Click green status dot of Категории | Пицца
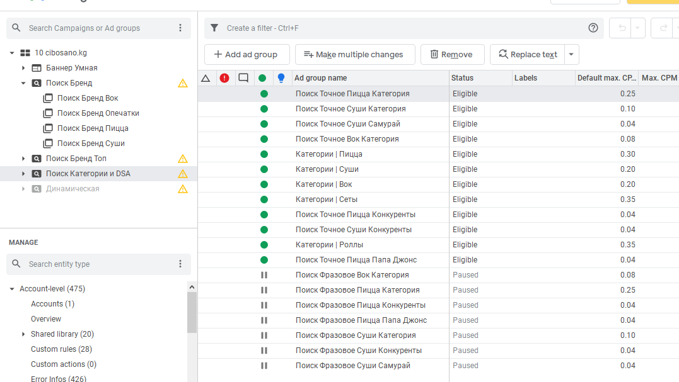 point(264,154)
